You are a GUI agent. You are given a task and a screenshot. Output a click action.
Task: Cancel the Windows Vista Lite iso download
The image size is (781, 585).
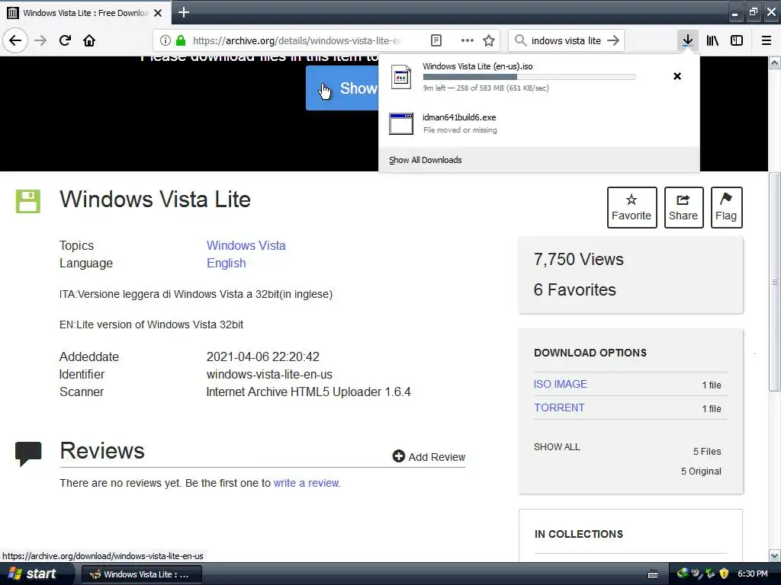(677, 76)
